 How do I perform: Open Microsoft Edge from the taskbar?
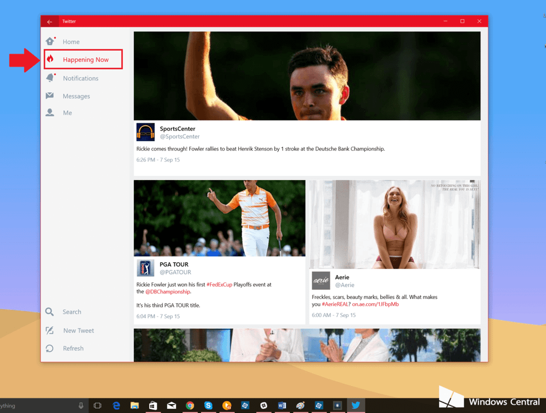pos(116,406)
